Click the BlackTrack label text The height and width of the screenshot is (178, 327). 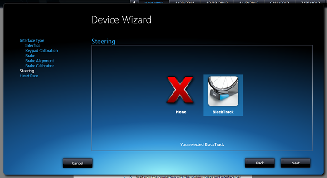223,112
